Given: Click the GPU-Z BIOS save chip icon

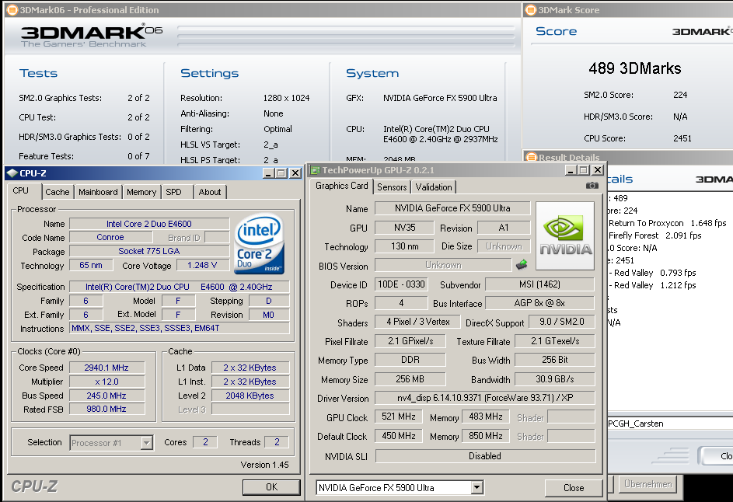Looking at the screenshot, I should click(522, 265).
